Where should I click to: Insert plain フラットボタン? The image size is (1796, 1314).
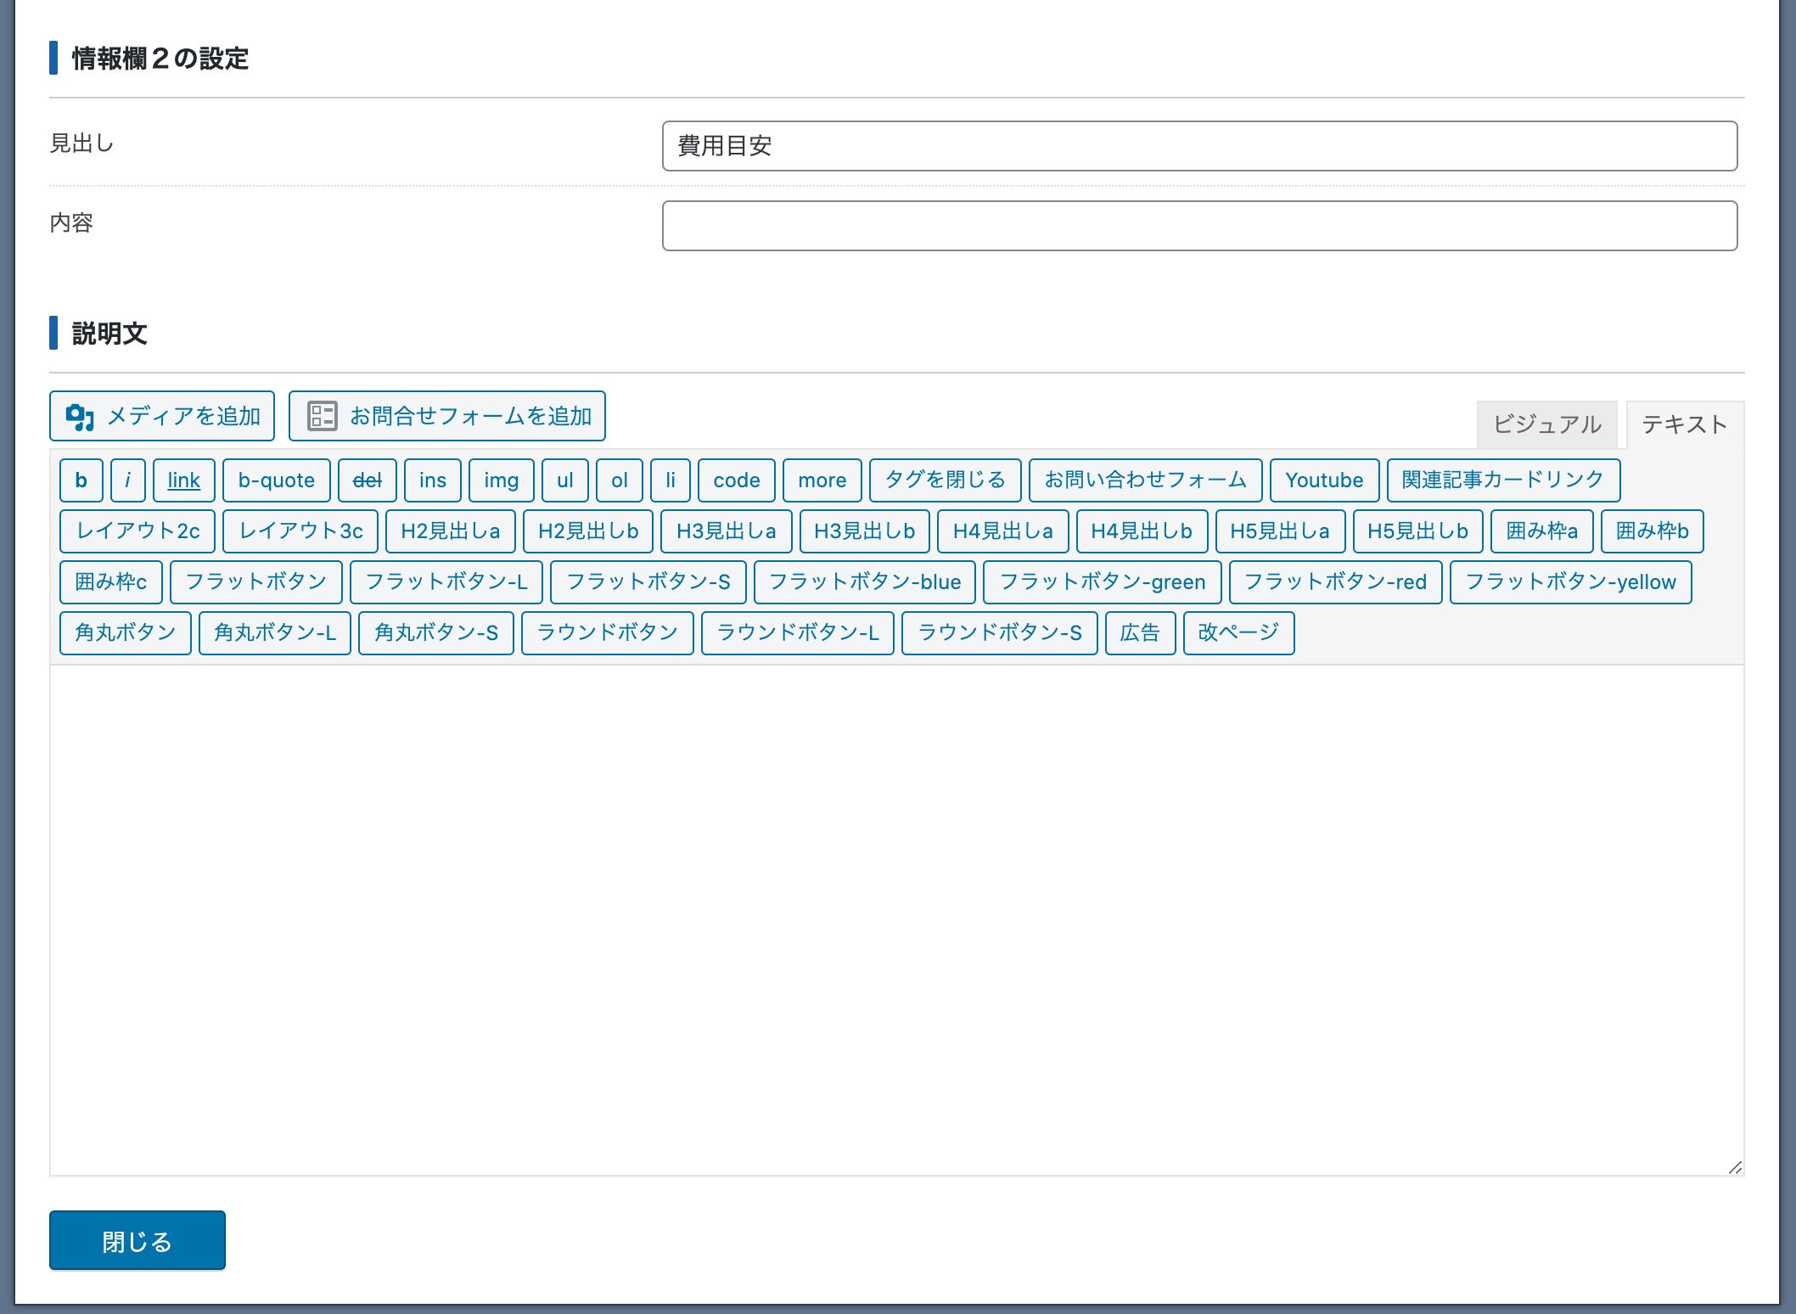pos(256,582)
